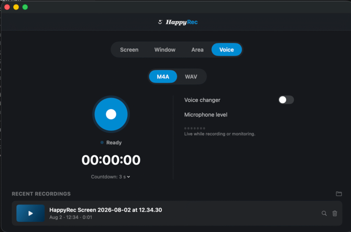Open the Countdown: 3 s dropdown
This screenshot has width=351, height=232.
click(x=110, y=177)
